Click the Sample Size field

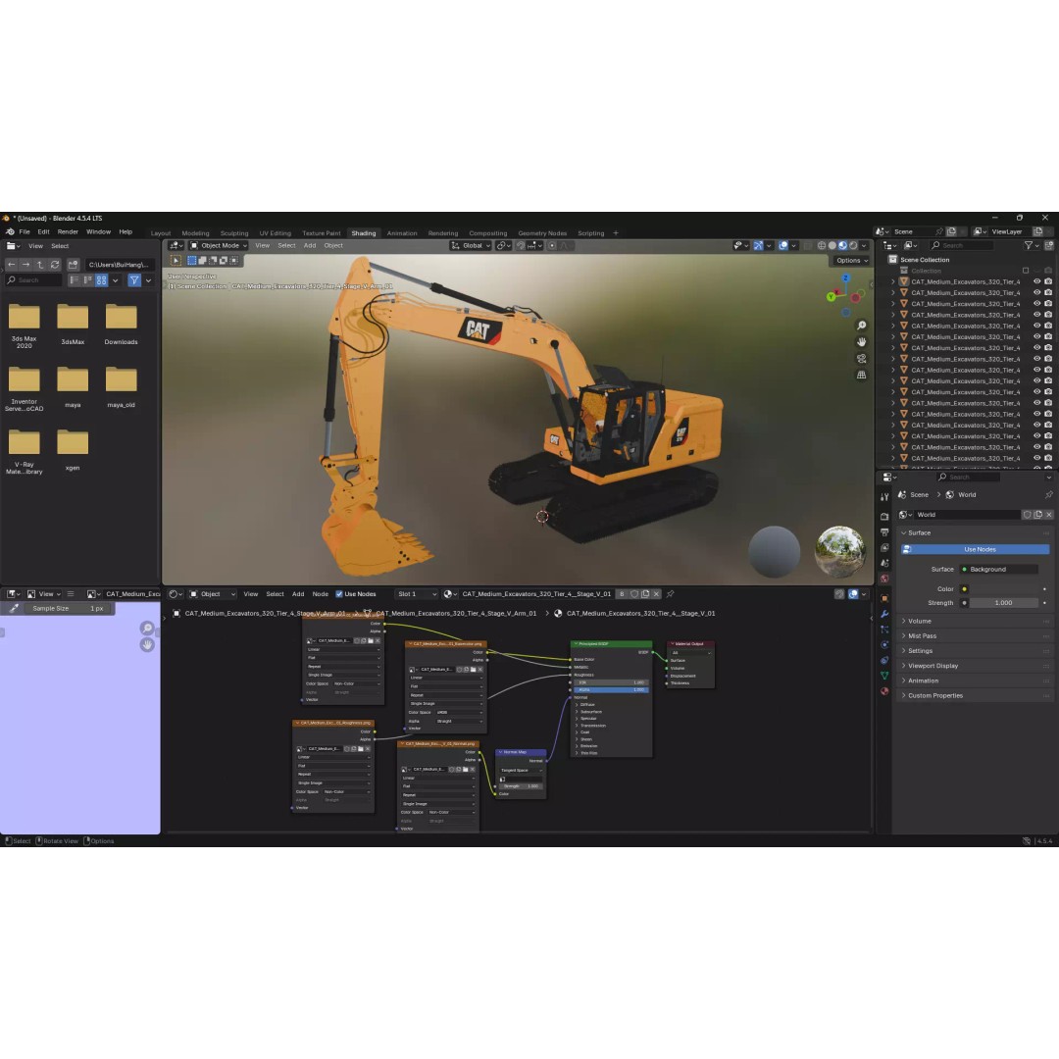tap(68, 609)
